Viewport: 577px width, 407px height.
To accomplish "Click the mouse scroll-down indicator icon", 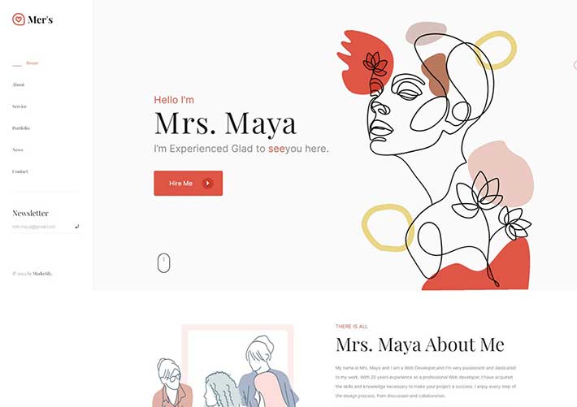I will pos(163,263).
